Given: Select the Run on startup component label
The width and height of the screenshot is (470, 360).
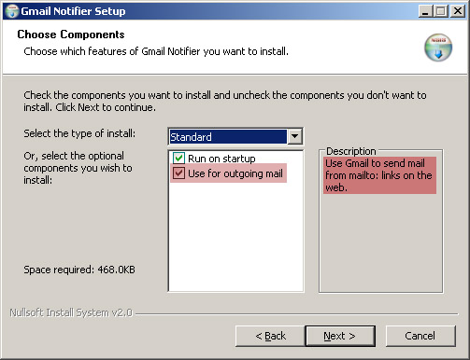Looking at the screenshot, I should (221, 159).
